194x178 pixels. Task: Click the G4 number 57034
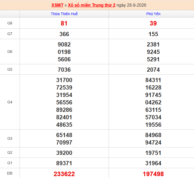coord(153,117)
